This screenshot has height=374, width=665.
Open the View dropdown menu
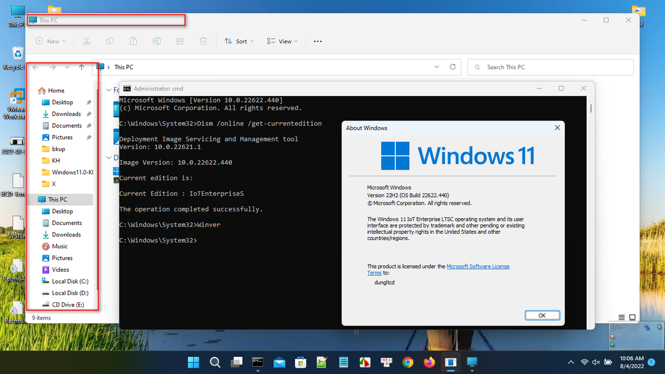(x=282, y=41)
